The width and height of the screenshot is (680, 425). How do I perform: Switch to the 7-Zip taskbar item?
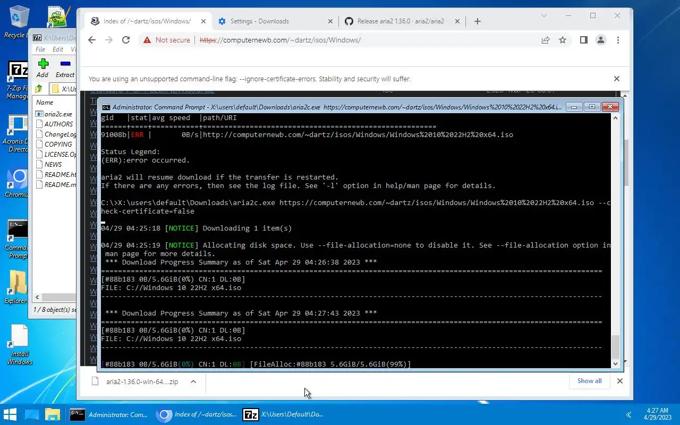(x=282, y=414)
